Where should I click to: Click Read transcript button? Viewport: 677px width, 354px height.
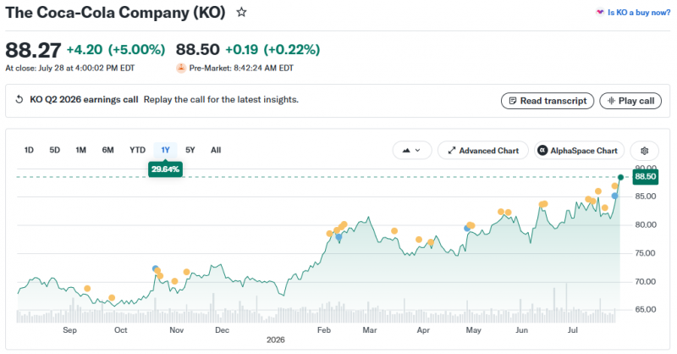point(548,101)
